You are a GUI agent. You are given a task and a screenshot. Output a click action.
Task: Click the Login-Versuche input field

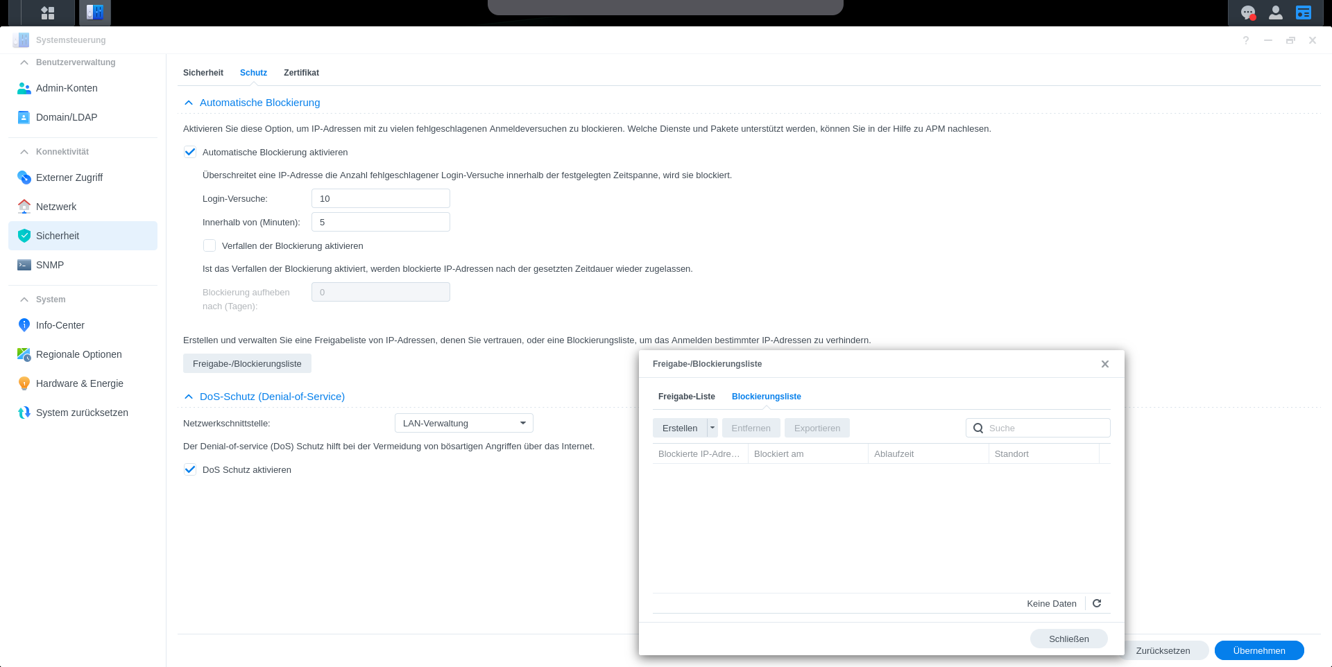[380, 198]
